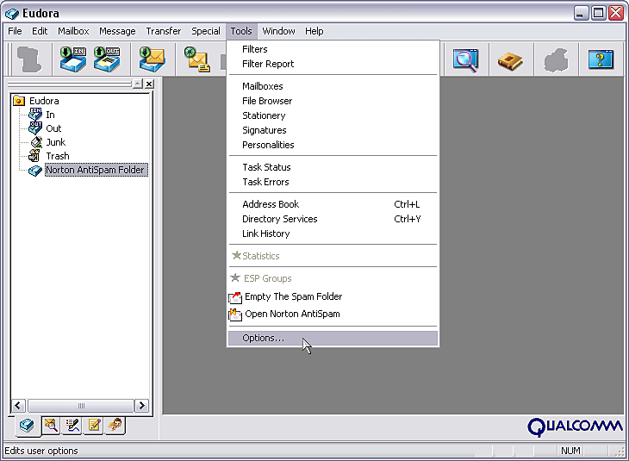
Task: Click the panel collapse arrow button
Action: 138,84
